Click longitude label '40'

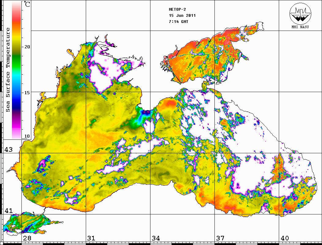tap(285, 238)
